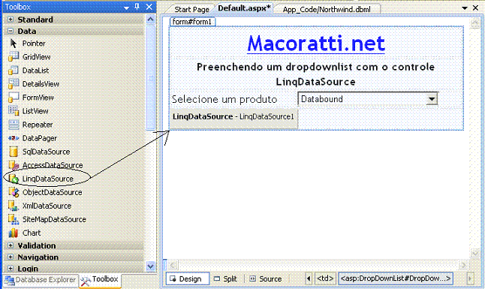
Task: Select the ObjectDataSource icon
Action: [x=14, y=192]
